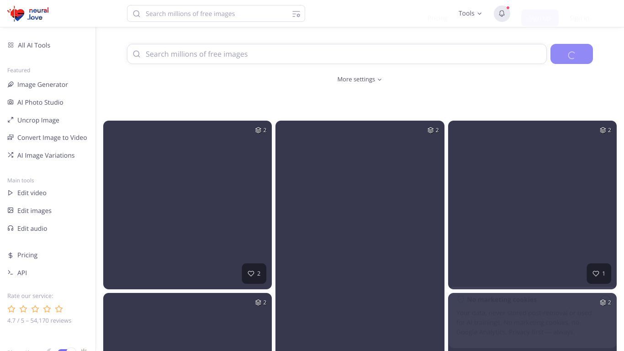Like the image card showing 1 heart
This screenshot has height=351, width=624.
[x=599, y=273]
